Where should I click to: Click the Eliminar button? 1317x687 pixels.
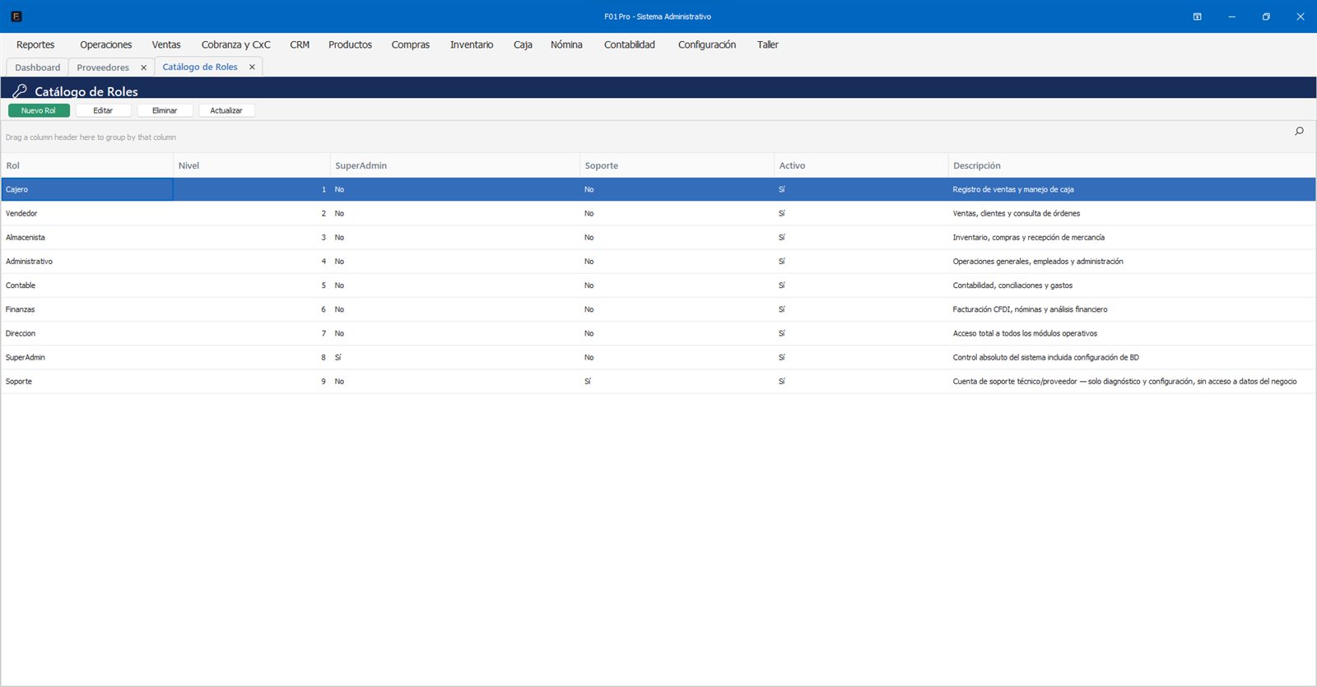pos(165,110)
